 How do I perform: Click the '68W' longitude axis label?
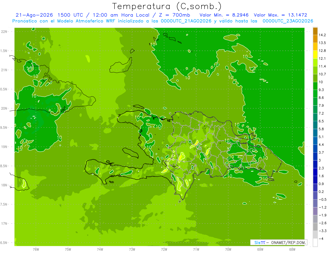[292, 249]
